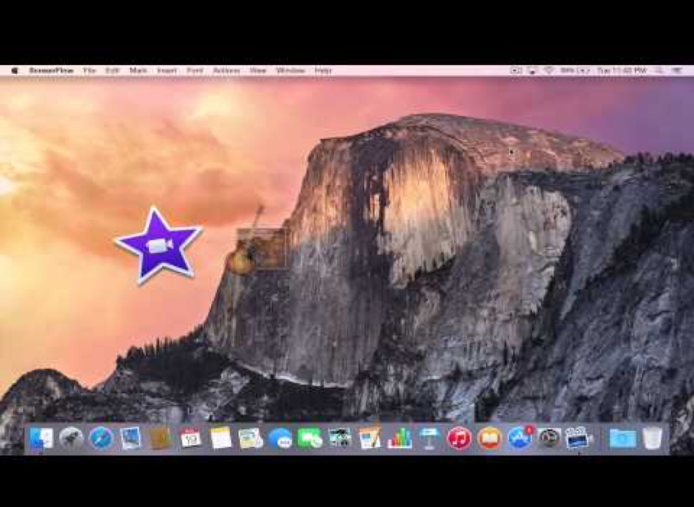The height and width of the screenshot is (507, 694).
Task: Open the blue folder stack in Dock
Action: [622, 439]
